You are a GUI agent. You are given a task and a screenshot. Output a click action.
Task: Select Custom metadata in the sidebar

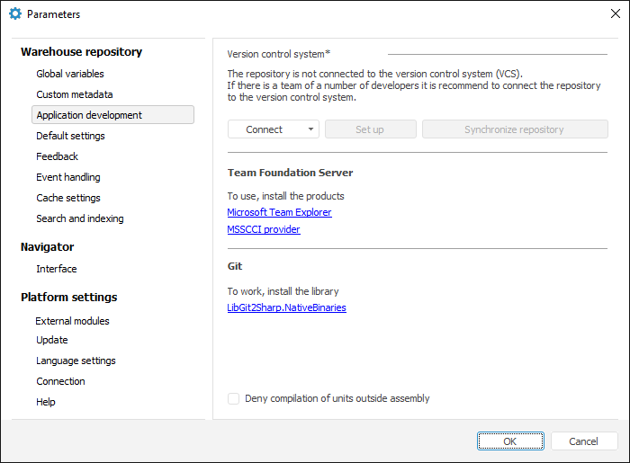point(74,94)
